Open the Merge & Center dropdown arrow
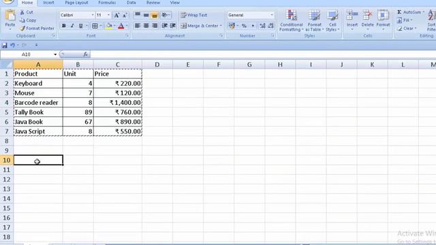Viewport: 436px width, 245px height. [x=221, y=26]
